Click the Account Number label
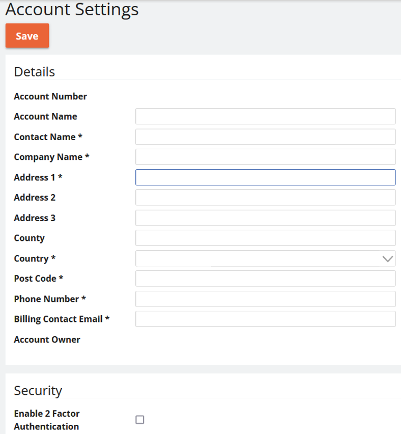The width and height of the screenshot is (401, 434). (x=50, y=96)
